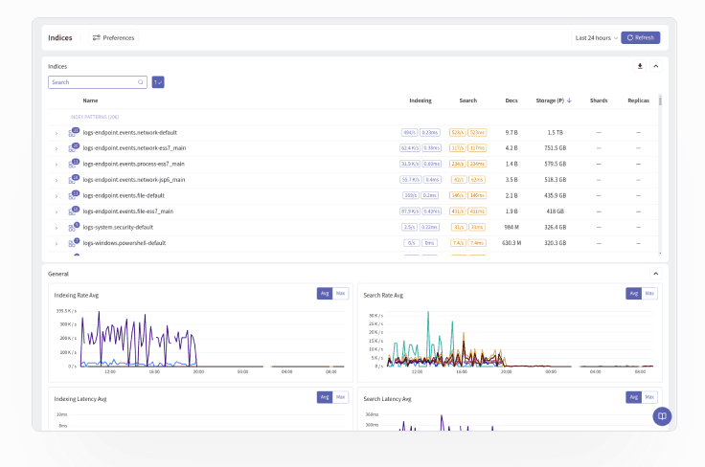The height and width of the screenshot is (467, 705).
Task: Click the Refresh button
Action: 640,37
